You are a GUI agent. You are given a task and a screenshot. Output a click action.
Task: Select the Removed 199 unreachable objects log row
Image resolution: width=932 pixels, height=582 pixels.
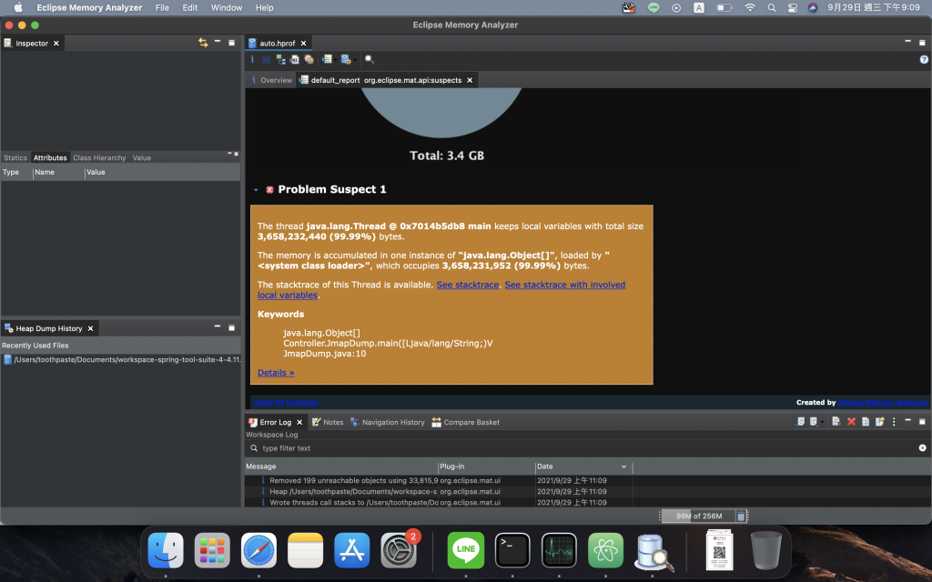tap(438, 480)
